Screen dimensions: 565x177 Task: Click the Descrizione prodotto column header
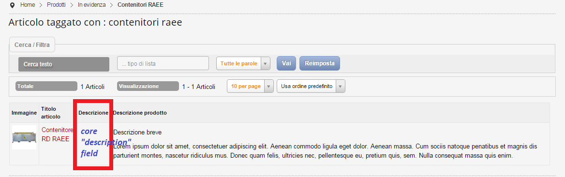[x=140, y=113]
